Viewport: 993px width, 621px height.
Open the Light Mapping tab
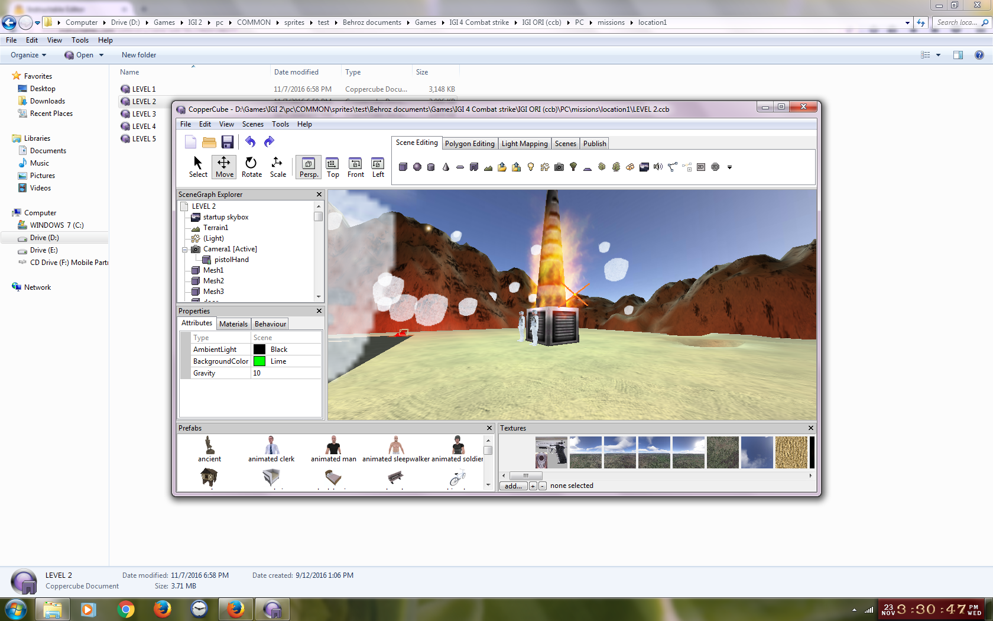pyautogui.click(x=525, y=144)
